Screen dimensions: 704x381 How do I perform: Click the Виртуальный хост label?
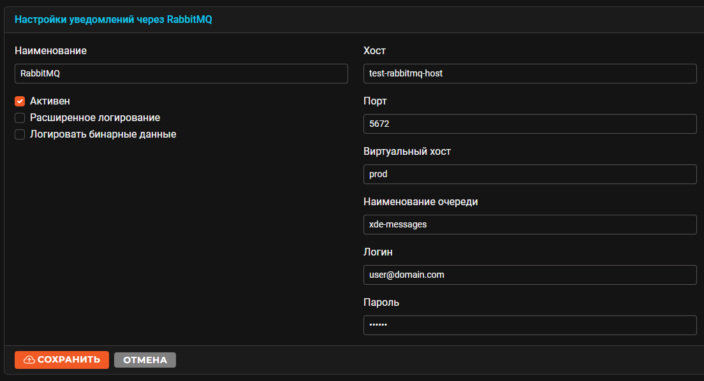pyautogui.click(x=407, y=152)
